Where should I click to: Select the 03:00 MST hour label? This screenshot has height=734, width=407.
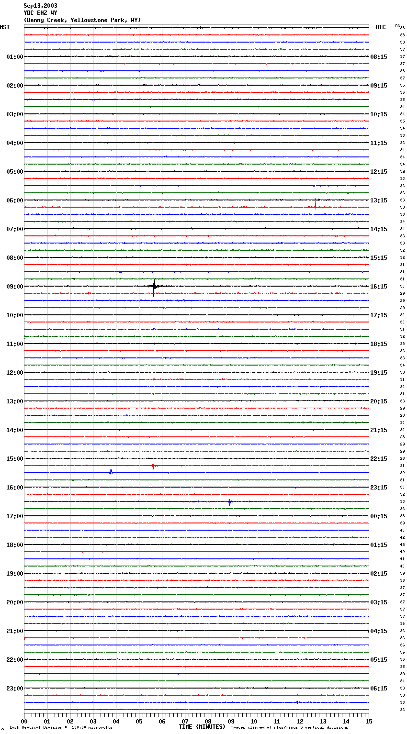pos(14,114)
